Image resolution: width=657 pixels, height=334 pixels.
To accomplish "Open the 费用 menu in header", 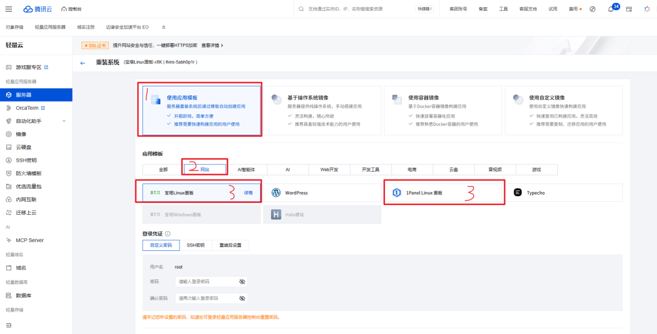I will [x=574, y=9].
